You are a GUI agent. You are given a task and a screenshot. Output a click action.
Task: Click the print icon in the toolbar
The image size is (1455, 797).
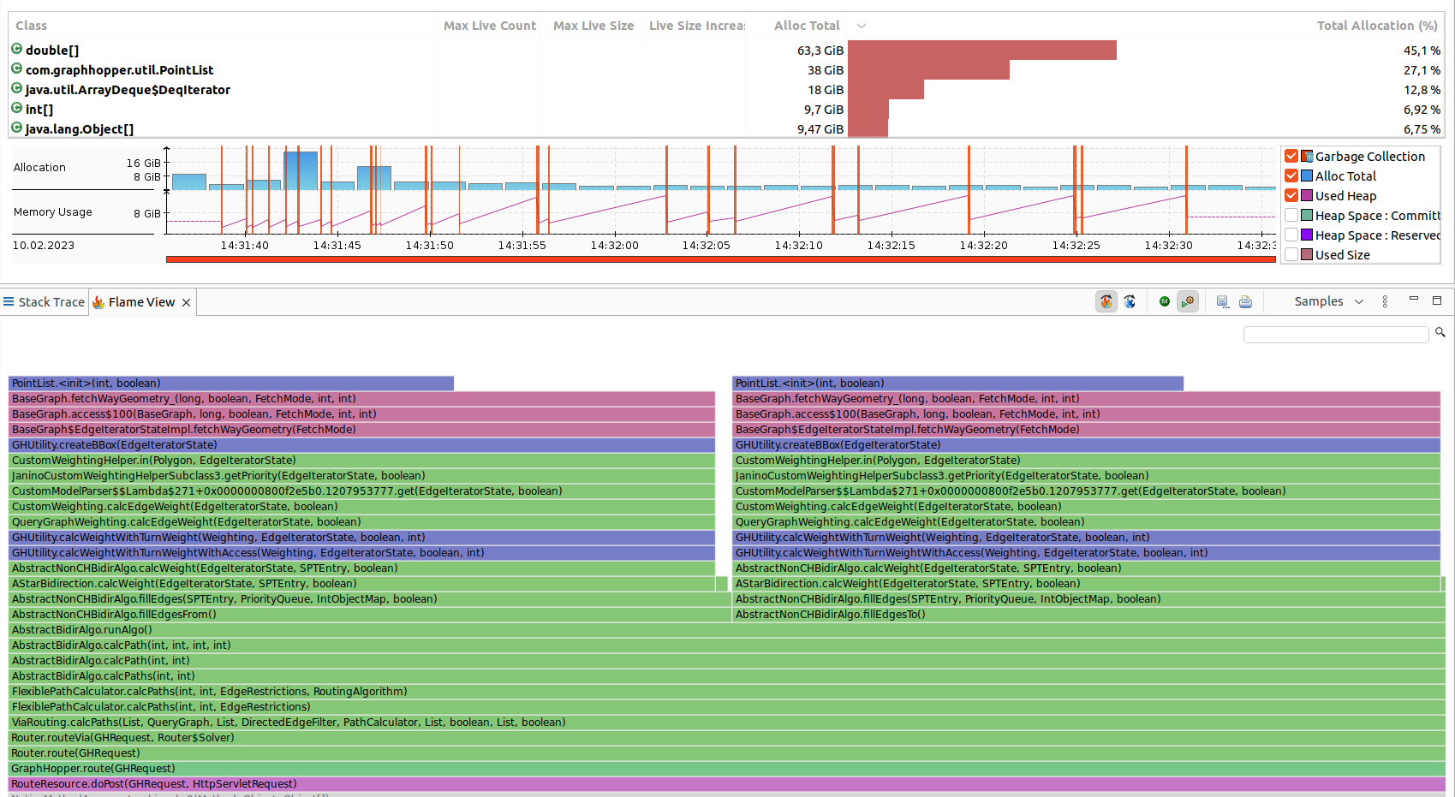coord(1246,301)
